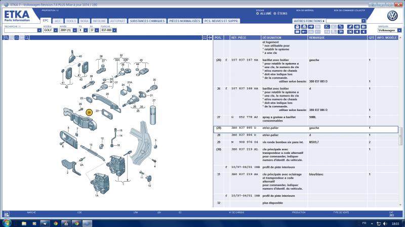Viewport: 405px width, 227px height.
Task: Click the shopping cart icon
Action: (341, 32)
